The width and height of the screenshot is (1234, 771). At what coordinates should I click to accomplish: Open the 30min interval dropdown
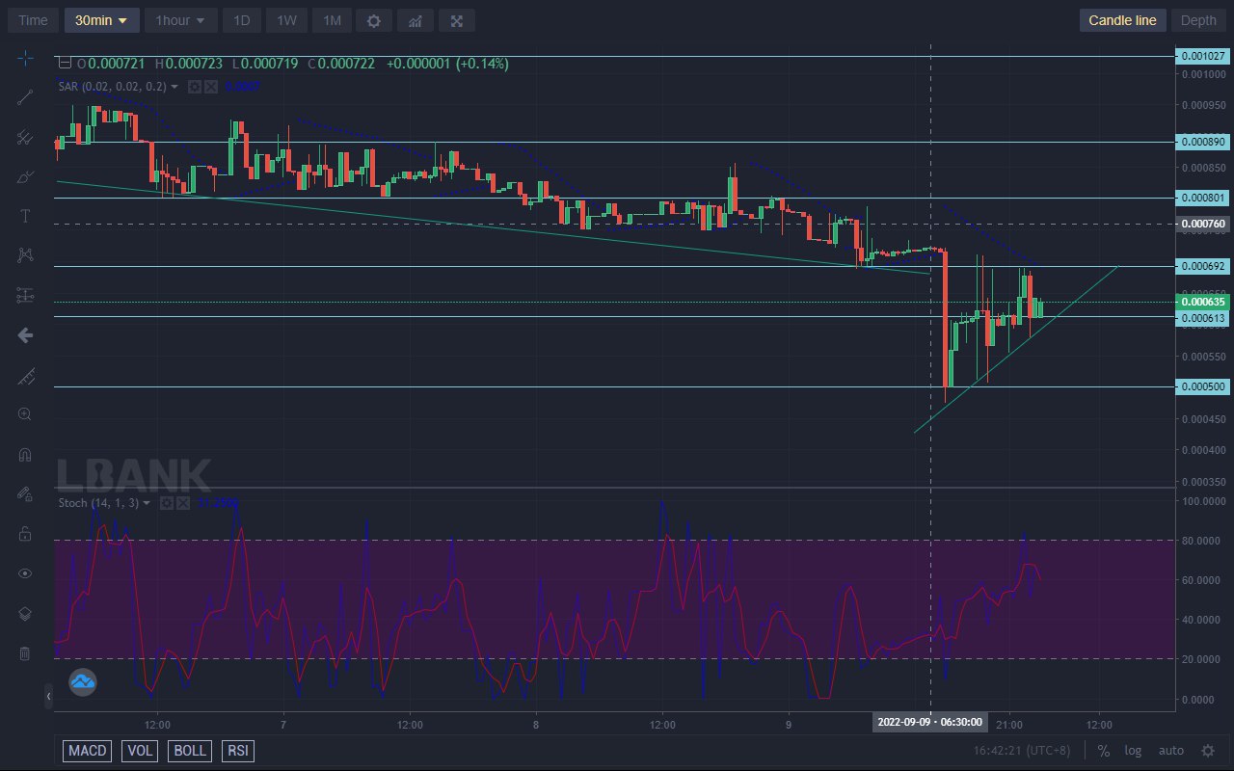click(x=102, y=20)
